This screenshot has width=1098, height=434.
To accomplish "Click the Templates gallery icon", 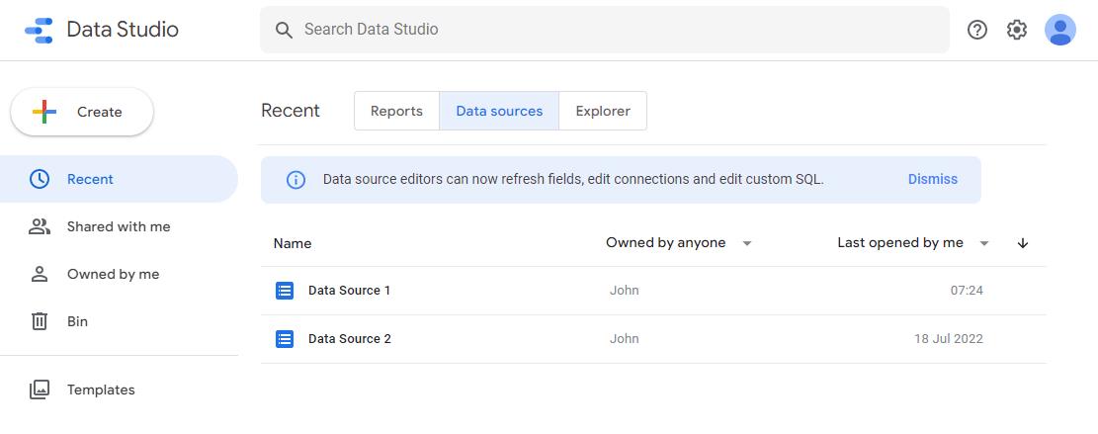I will [x=40, y=390].
